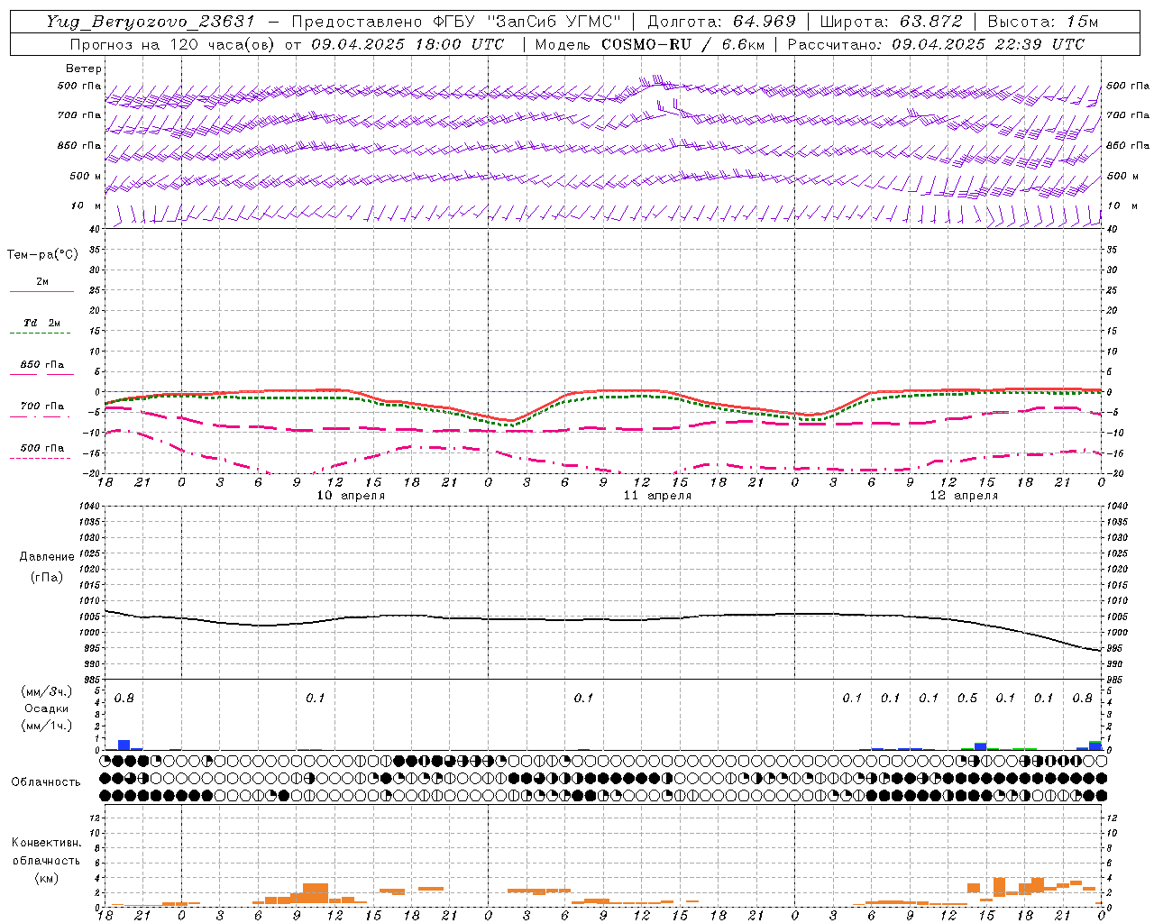Viewport: 1154px width, 923px height.
Task: Click the 0.5 precipitation value
Action: [x=967, y=698]
